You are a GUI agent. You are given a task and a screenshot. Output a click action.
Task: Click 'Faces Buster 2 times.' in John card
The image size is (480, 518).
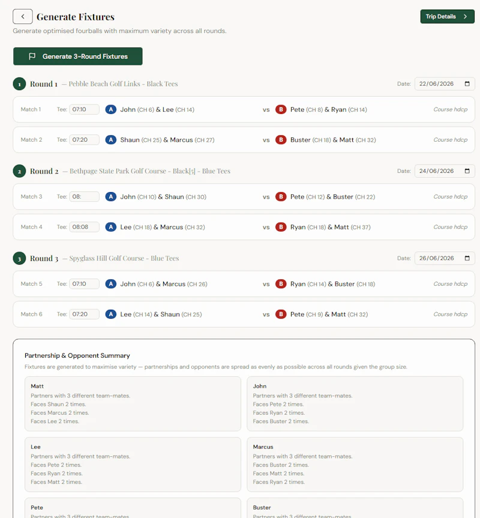(x=281, y=421)
